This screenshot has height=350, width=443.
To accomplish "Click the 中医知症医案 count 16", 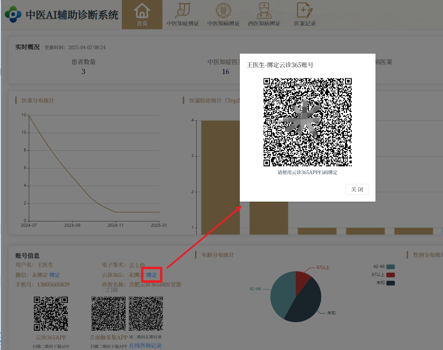I will [x=226, y=72].
